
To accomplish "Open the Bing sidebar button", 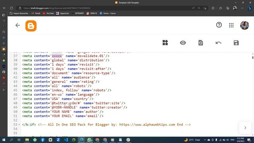I will pos(250,8).
